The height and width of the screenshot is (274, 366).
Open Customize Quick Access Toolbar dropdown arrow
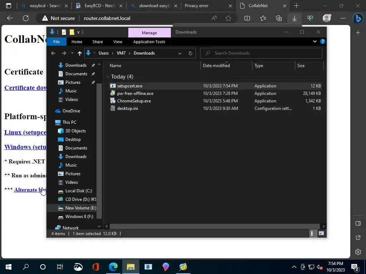click(78, 32)
